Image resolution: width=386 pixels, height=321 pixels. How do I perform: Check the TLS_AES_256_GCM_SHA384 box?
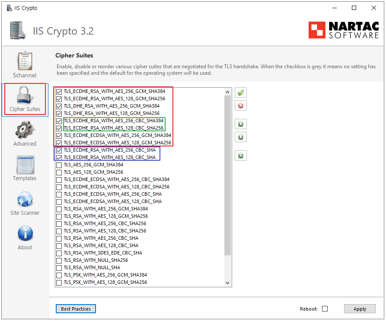[x=59, y=165]
